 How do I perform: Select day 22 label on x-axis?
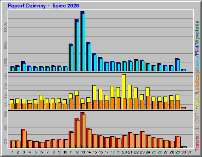tap(136, 152)
